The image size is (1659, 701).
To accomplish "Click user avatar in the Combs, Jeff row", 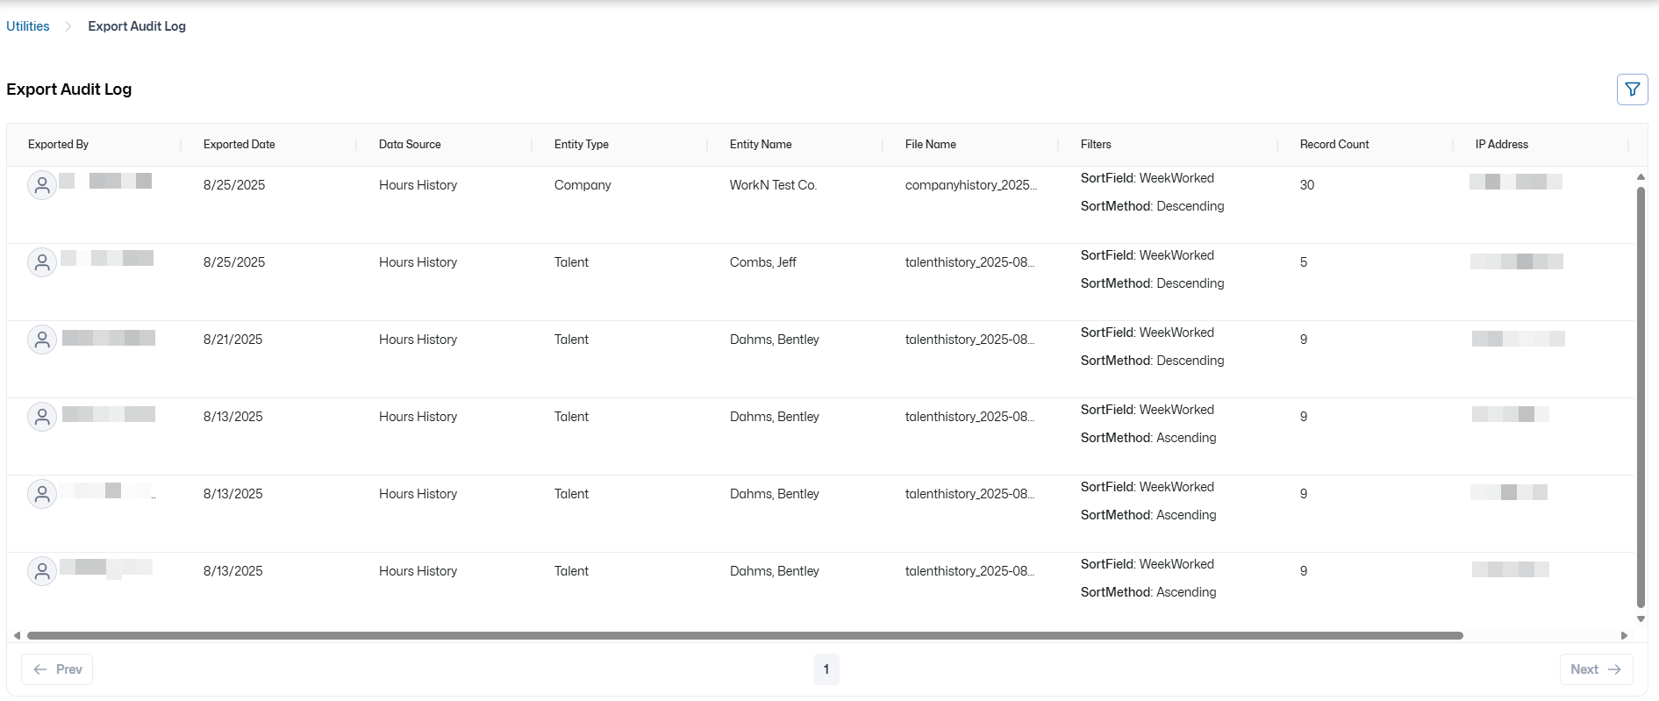I will tap(42, 262).
